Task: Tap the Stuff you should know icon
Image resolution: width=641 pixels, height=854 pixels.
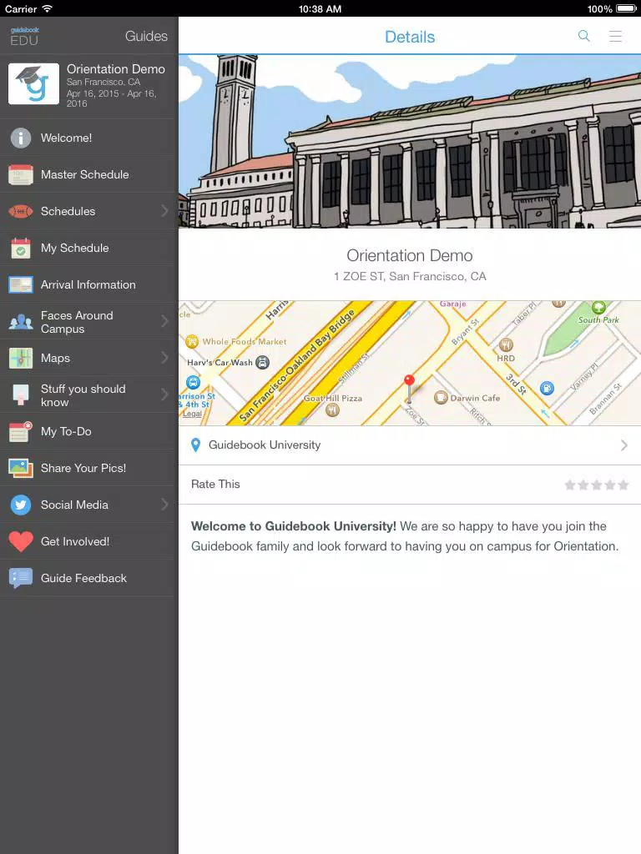Action: pyautogui.click(x=21, y=394)
